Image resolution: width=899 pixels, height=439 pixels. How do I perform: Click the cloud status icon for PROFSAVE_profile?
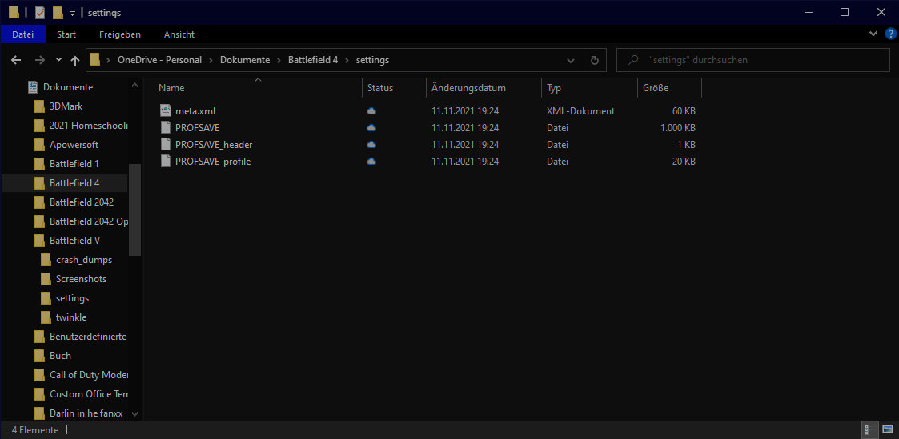pyautogui.click(x=371, y=162)
